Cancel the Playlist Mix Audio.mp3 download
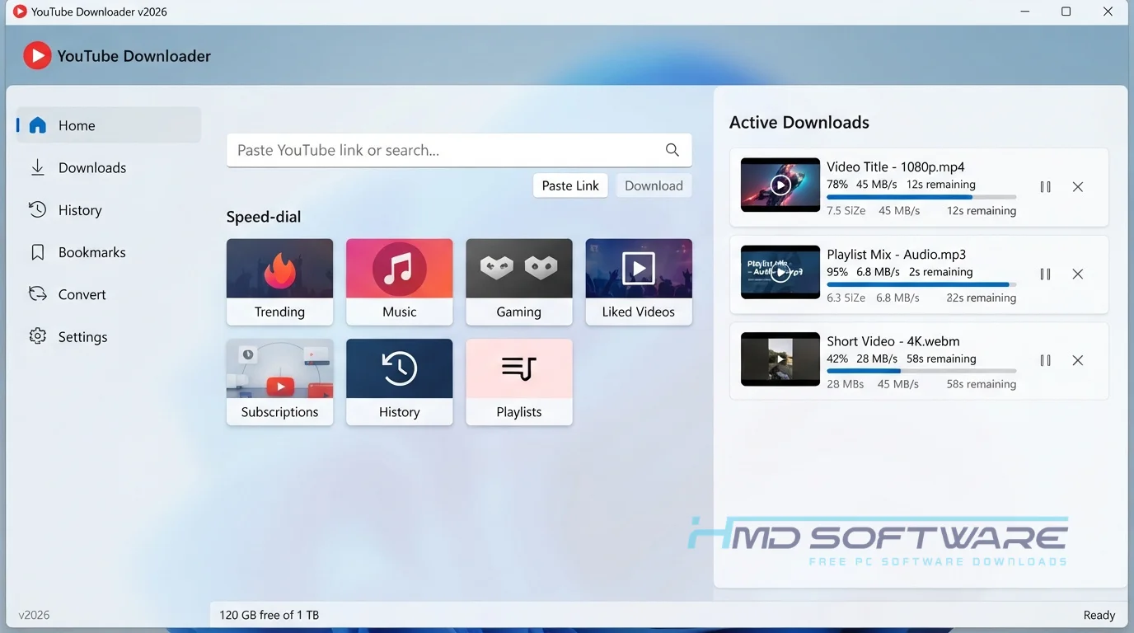The image size is (1134, 633). tap(1078, 274)
